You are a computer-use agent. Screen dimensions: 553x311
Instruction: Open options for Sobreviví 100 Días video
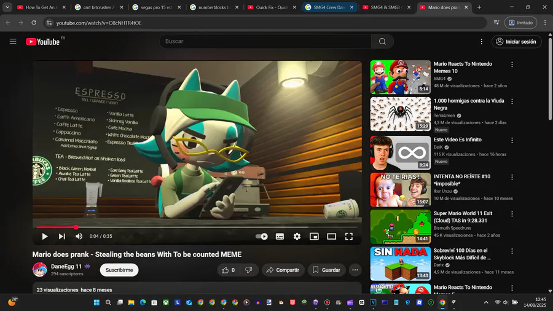(x=512, y=251)
